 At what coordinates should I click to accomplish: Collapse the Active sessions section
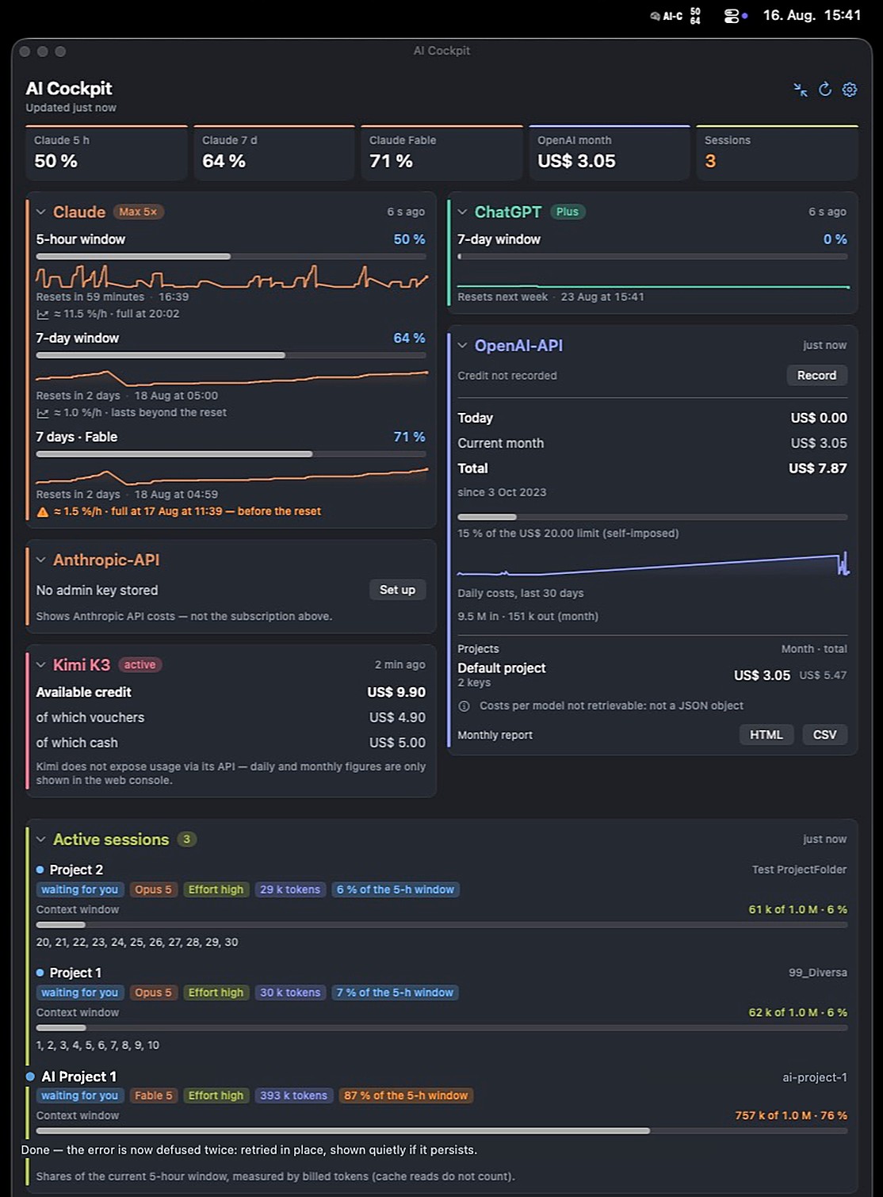41,839
